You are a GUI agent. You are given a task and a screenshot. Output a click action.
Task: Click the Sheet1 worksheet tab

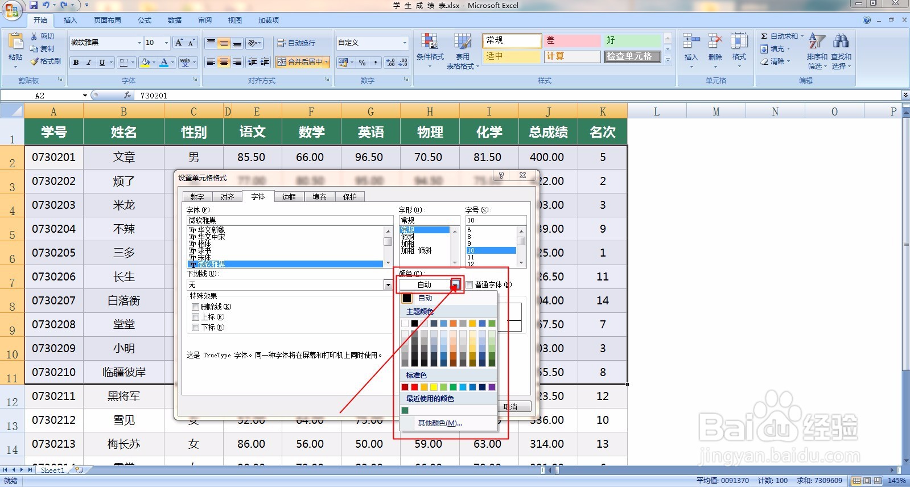click(52, 471)
